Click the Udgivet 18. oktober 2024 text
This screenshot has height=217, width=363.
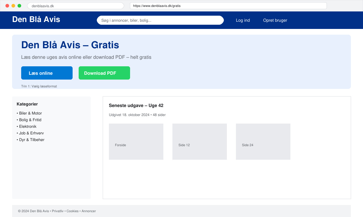click(129, 115)
